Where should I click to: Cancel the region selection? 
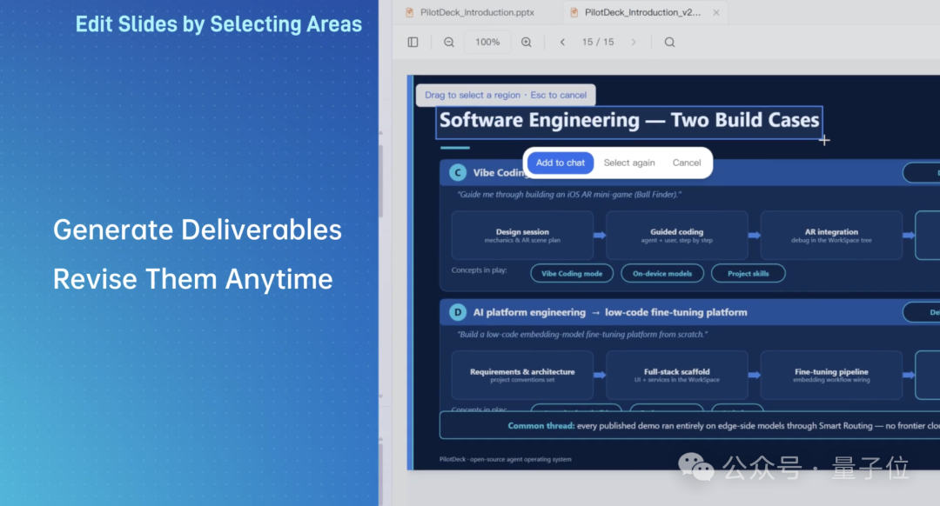[687, 163]
